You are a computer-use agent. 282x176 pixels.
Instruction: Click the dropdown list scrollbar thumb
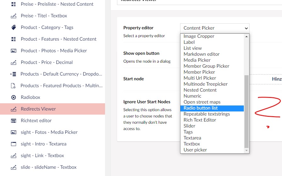[247, 111]
